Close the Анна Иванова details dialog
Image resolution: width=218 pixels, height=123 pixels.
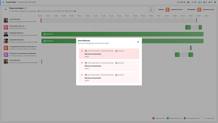138,42
